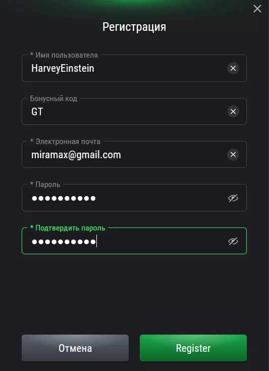The image size is (269, 371).
Task: Click the Отмена button
Action: pos(75,348)
